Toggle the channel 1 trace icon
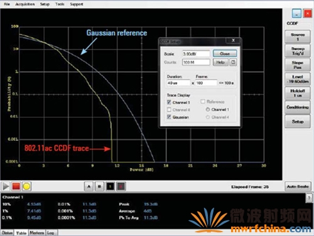This screenshot has height=236, width=314. (110, 186)
